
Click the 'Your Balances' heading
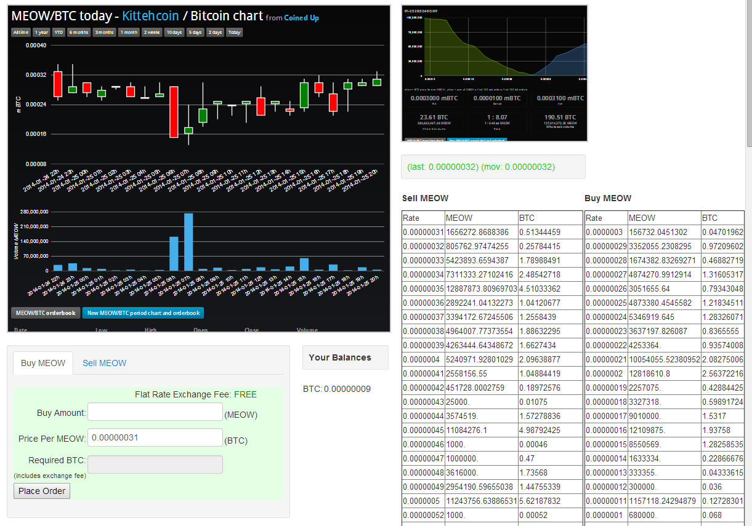pos(340,357)
